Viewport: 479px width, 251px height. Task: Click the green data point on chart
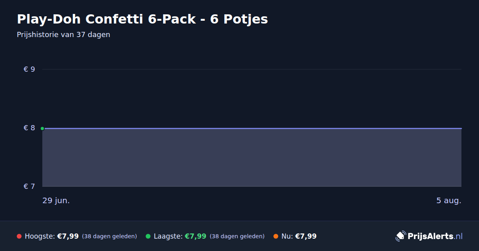(42, 128)
